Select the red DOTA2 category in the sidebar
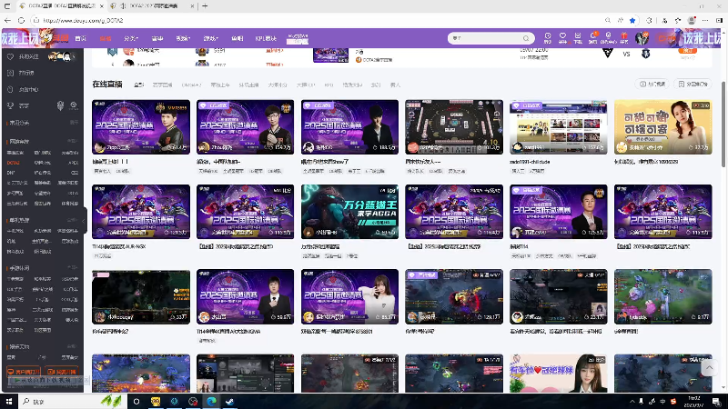The height and width of the screenshot is (409, 728). pyautogui.click(x=14, y=163)
